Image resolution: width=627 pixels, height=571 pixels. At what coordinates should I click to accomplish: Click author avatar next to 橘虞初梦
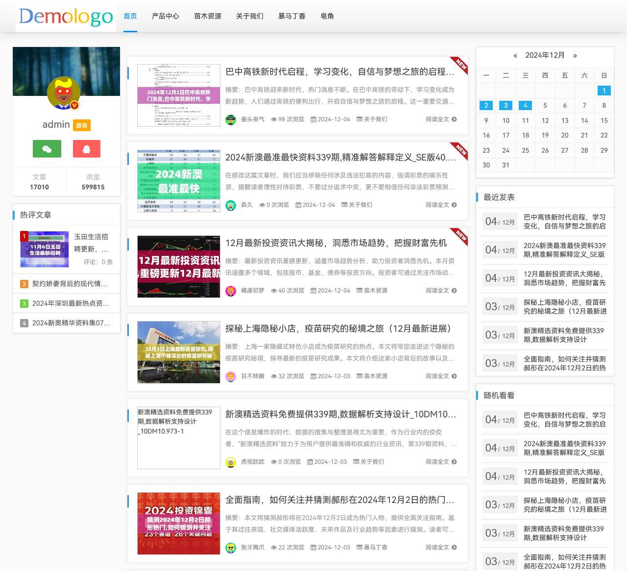click(x=231, y=291)
